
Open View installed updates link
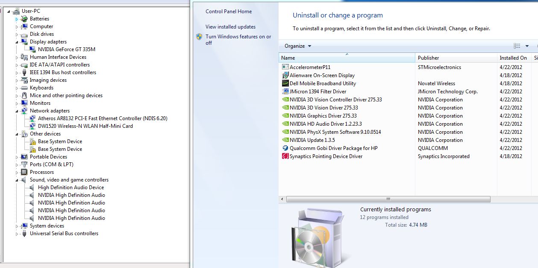click(230, 27)
